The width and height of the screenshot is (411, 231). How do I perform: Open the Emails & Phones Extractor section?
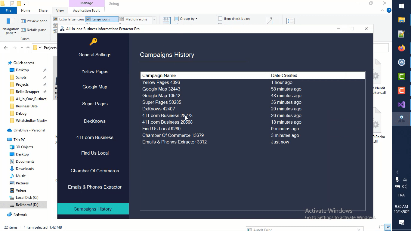click(95, 187)
